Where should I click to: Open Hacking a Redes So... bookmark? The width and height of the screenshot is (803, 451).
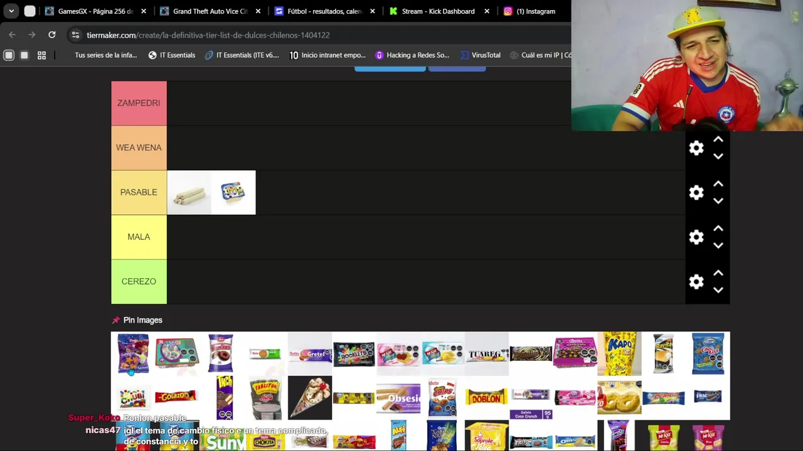[x=412, y=55]
